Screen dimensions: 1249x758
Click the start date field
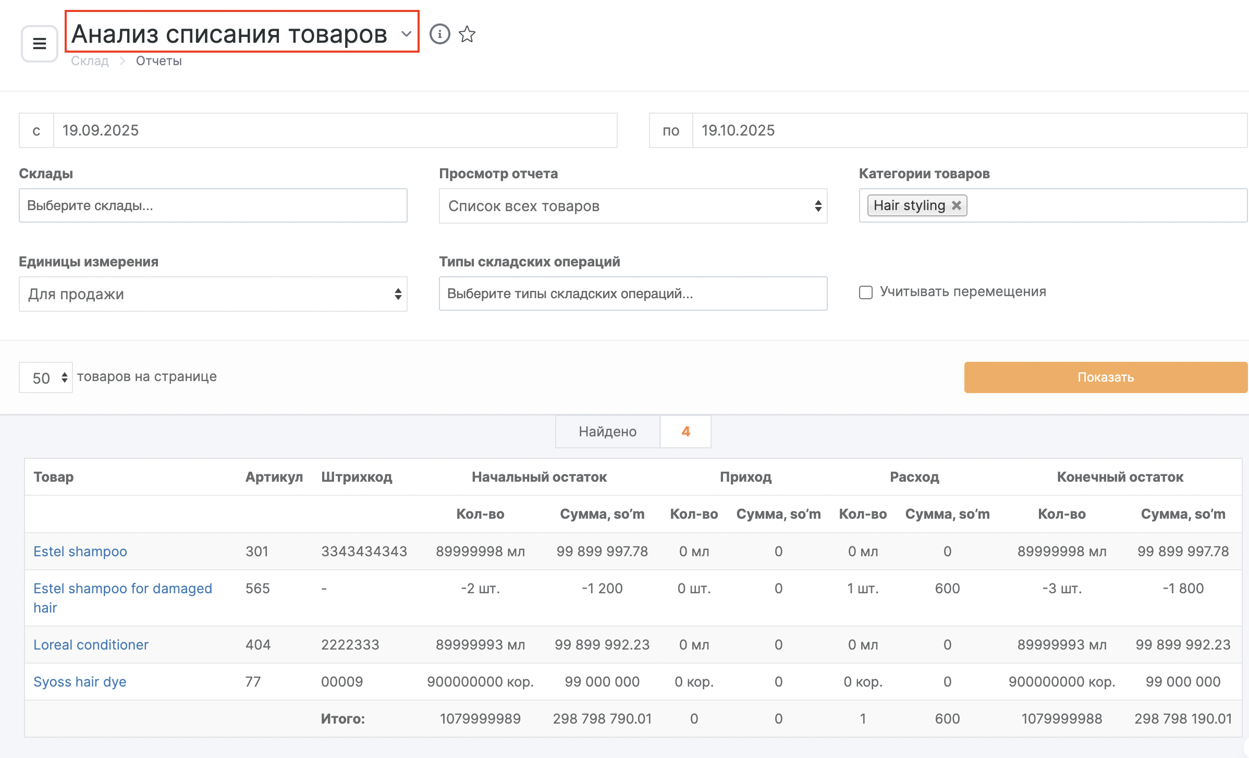pos(335,130)
